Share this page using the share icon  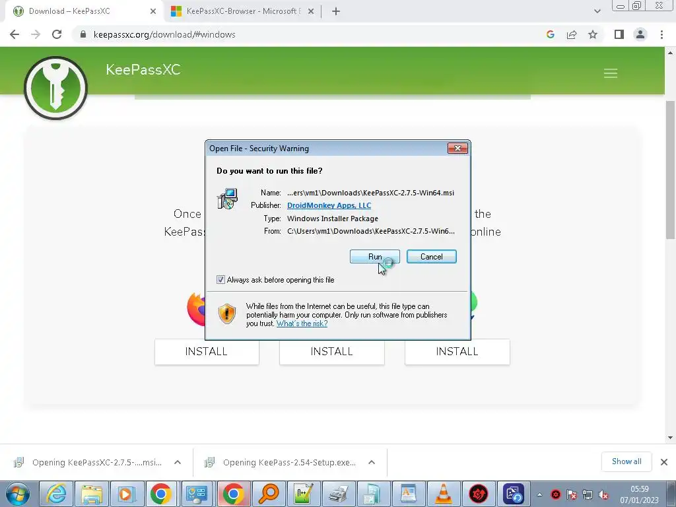click(572, 34)
